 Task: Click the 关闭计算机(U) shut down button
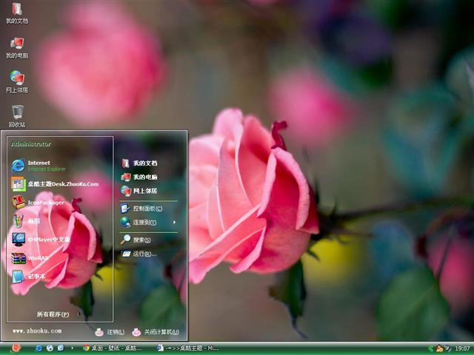(x=156, y=332)
